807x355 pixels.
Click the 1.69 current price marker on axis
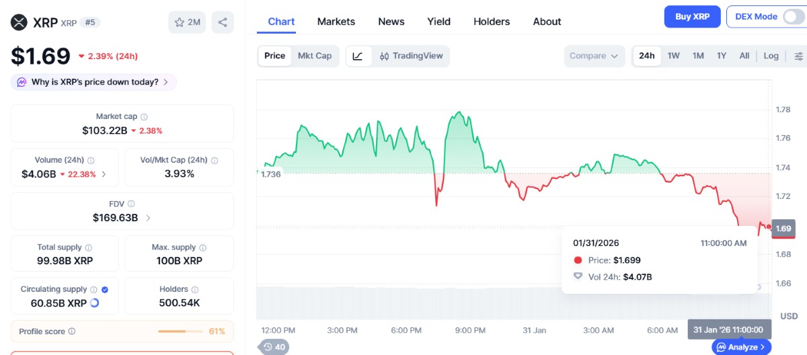[x=783, y=229]
